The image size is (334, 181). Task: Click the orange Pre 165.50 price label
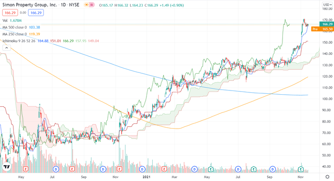[323, 29]
